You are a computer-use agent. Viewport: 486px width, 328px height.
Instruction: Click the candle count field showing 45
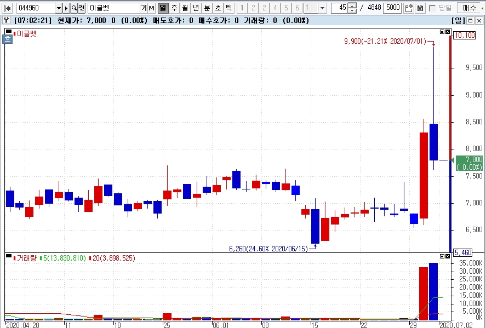pyautogui.click(x=339, y=8)
